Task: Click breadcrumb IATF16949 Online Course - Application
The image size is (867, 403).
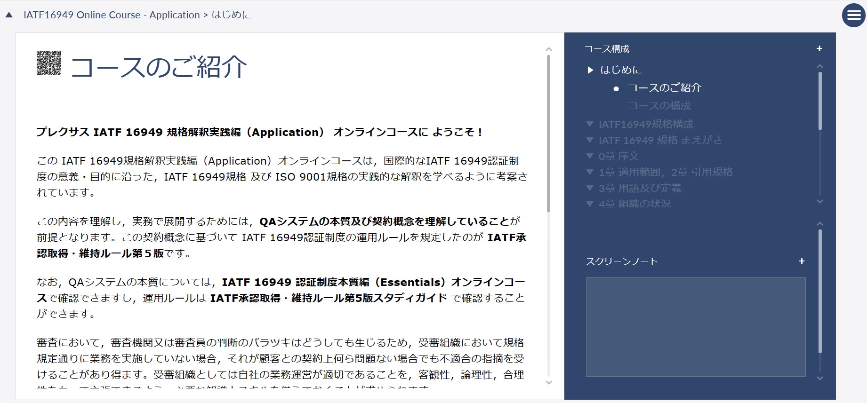Action: 112,15
